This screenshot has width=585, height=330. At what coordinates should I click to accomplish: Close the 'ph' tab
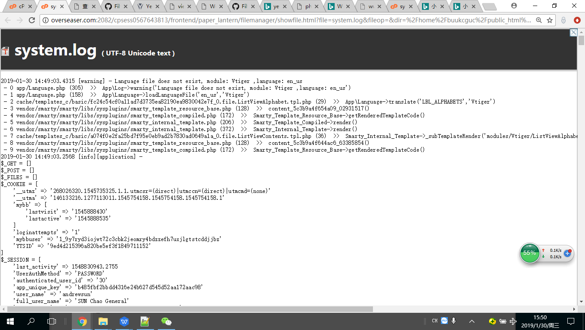[317, 6]
